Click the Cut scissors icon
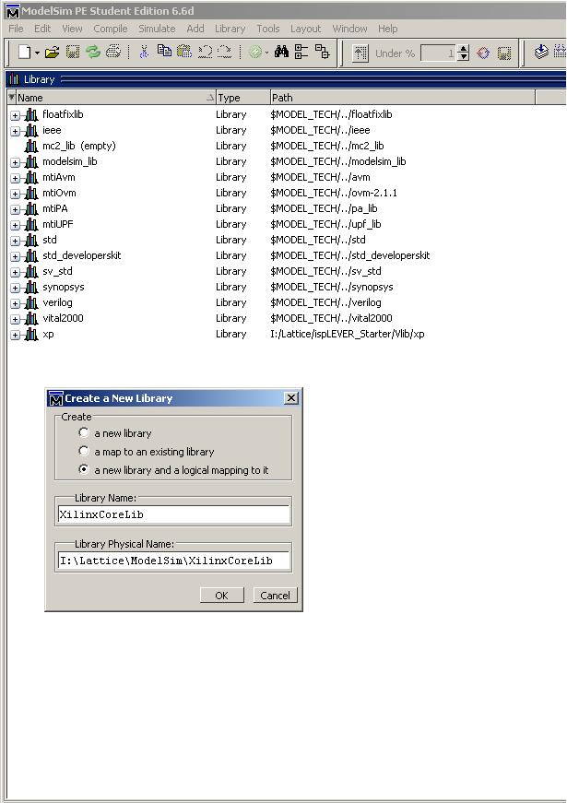The height and width of the screenshot is (803, 567). (x=145, y=52)
